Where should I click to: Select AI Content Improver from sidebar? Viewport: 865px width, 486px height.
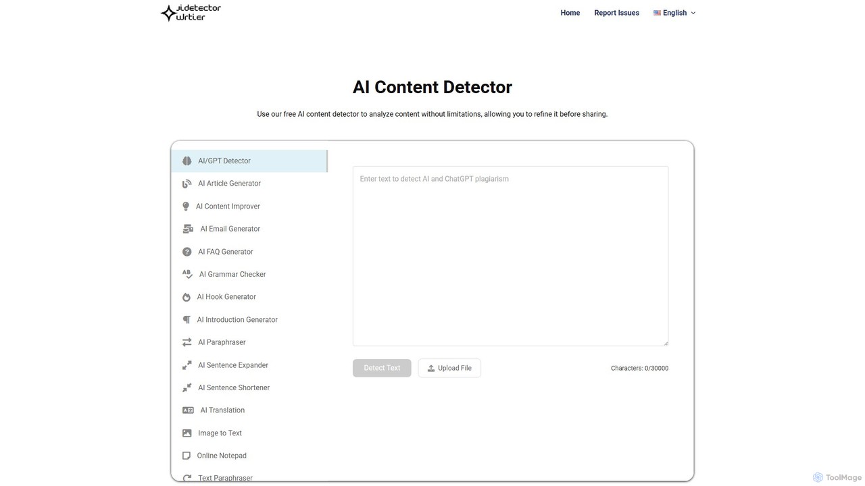(x=249, y=207)
